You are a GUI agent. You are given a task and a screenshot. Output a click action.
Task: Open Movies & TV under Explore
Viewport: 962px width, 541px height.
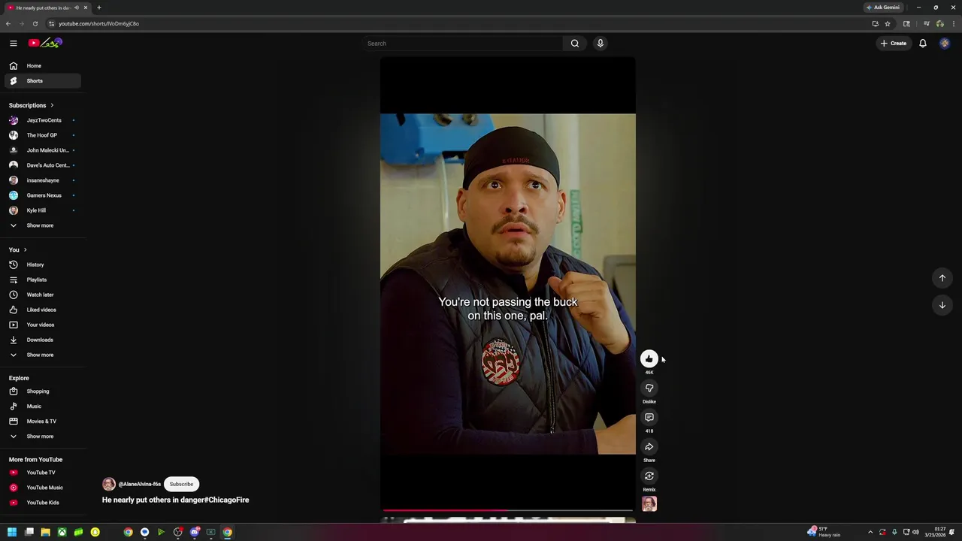[x=42, y=422]
